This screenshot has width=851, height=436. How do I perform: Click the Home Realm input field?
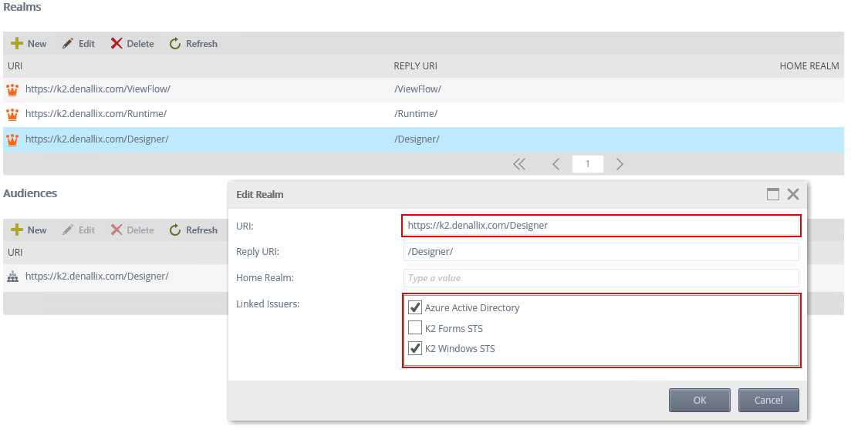(x=601, y=278)
